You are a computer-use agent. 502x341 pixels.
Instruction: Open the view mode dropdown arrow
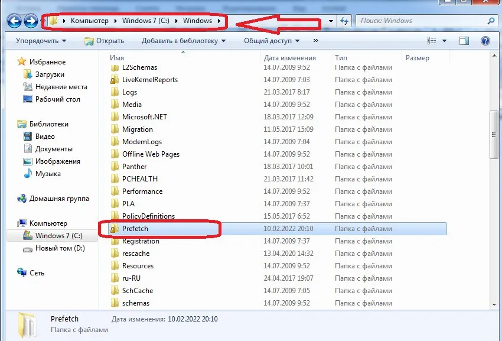[444, 41]
